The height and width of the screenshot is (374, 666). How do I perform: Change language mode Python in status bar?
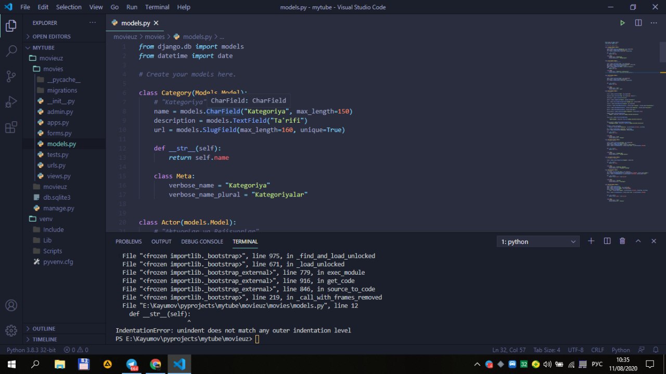621,350
